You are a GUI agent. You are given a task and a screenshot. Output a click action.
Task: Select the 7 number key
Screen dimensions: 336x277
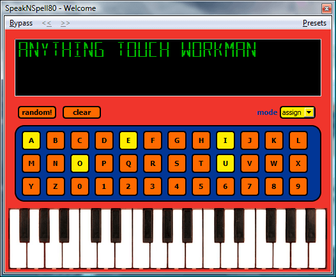250,186
